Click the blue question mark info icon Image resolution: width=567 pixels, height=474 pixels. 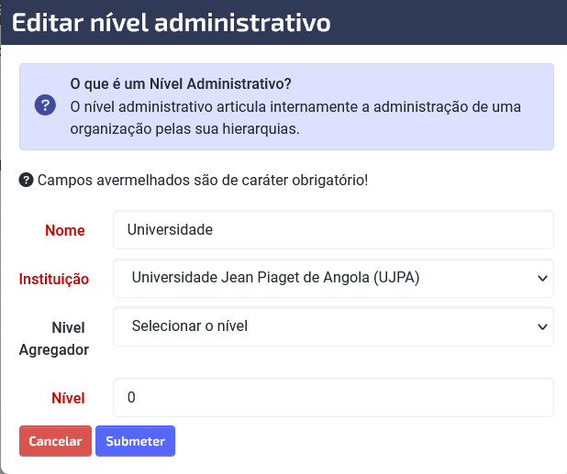[x=45, y=105]
